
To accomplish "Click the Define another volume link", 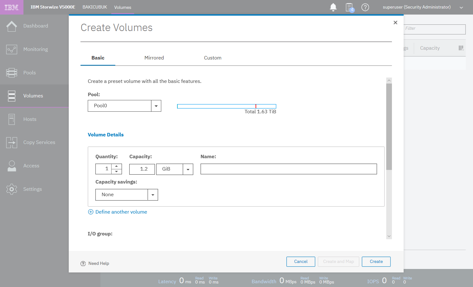I will click(x=121, y=212).
